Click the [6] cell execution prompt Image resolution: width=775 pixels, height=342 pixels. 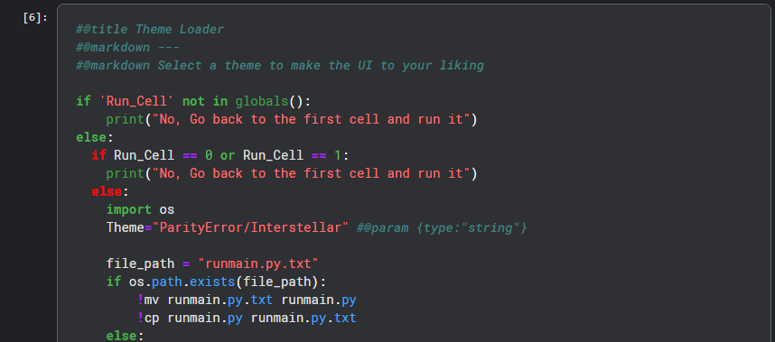pyautogui.click(x=35, y=18)
